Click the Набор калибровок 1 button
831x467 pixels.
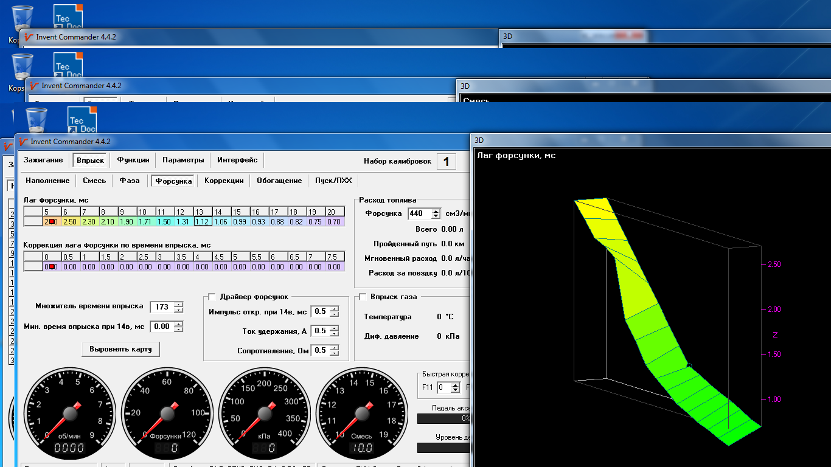tap(446, 162)
